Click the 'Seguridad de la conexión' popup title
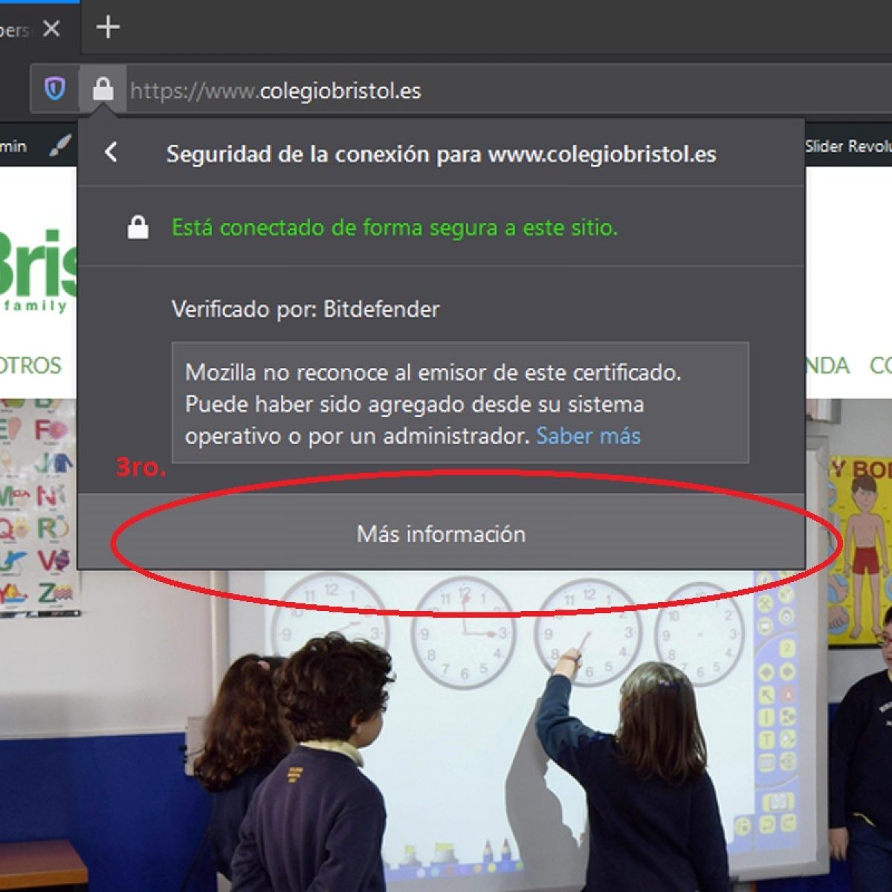Viewport: 892px width, 892px height. [441, 154]
